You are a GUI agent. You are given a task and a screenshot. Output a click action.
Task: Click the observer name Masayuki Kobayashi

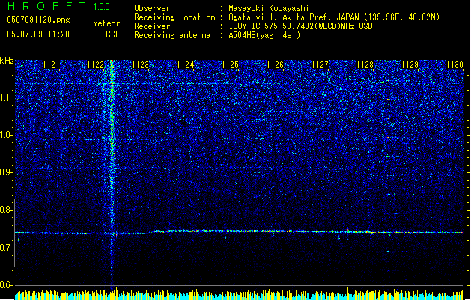pos(269,8)
